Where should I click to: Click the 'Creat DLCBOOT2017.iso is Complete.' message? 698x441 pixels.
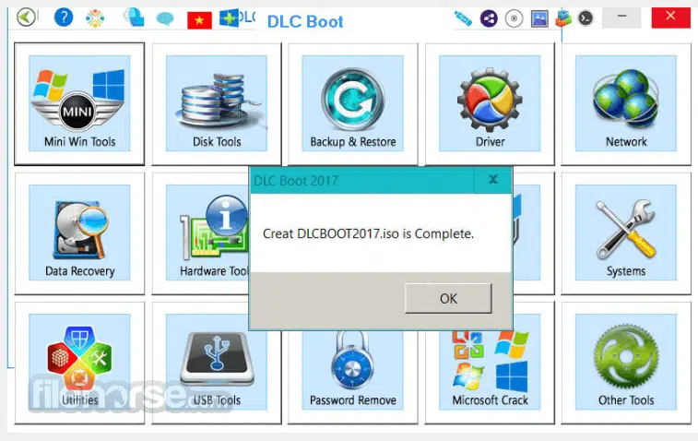[368, 233]
